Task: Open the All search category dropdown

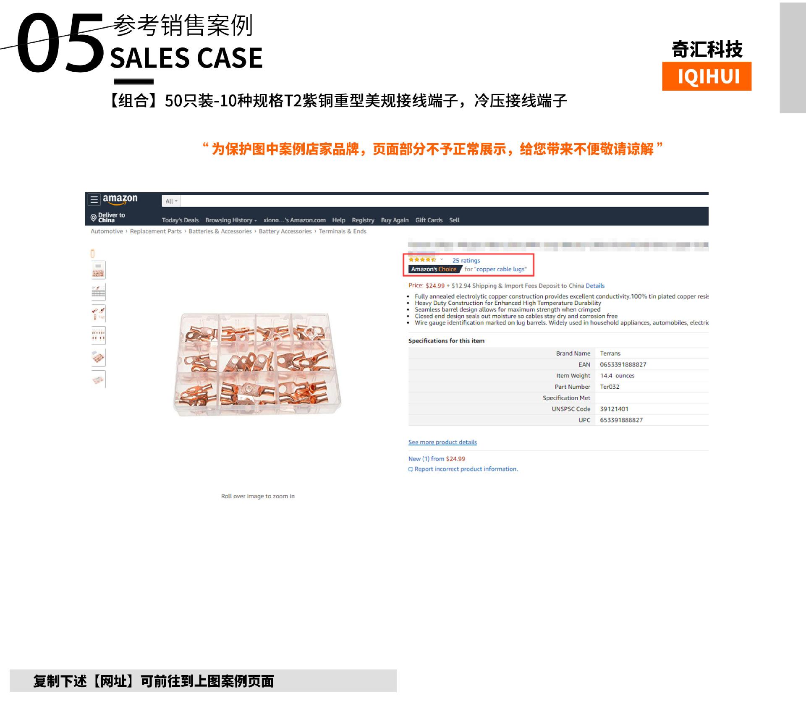Action: (x=171, y=201)
